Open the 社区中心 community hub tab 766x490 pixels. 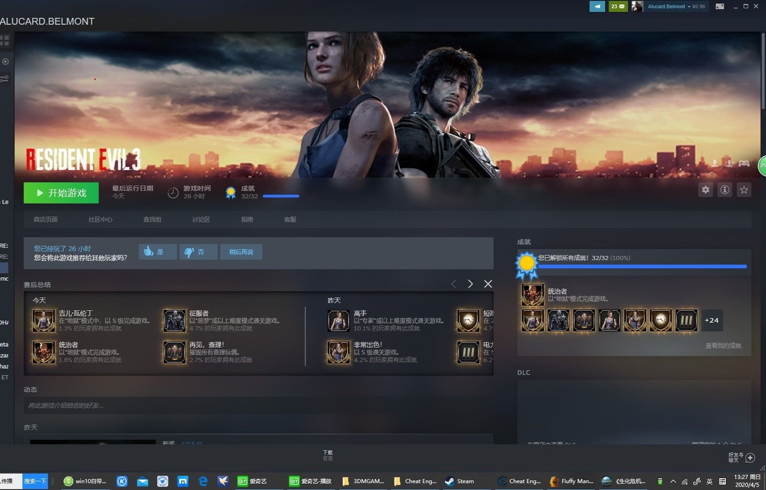[100, 219]
